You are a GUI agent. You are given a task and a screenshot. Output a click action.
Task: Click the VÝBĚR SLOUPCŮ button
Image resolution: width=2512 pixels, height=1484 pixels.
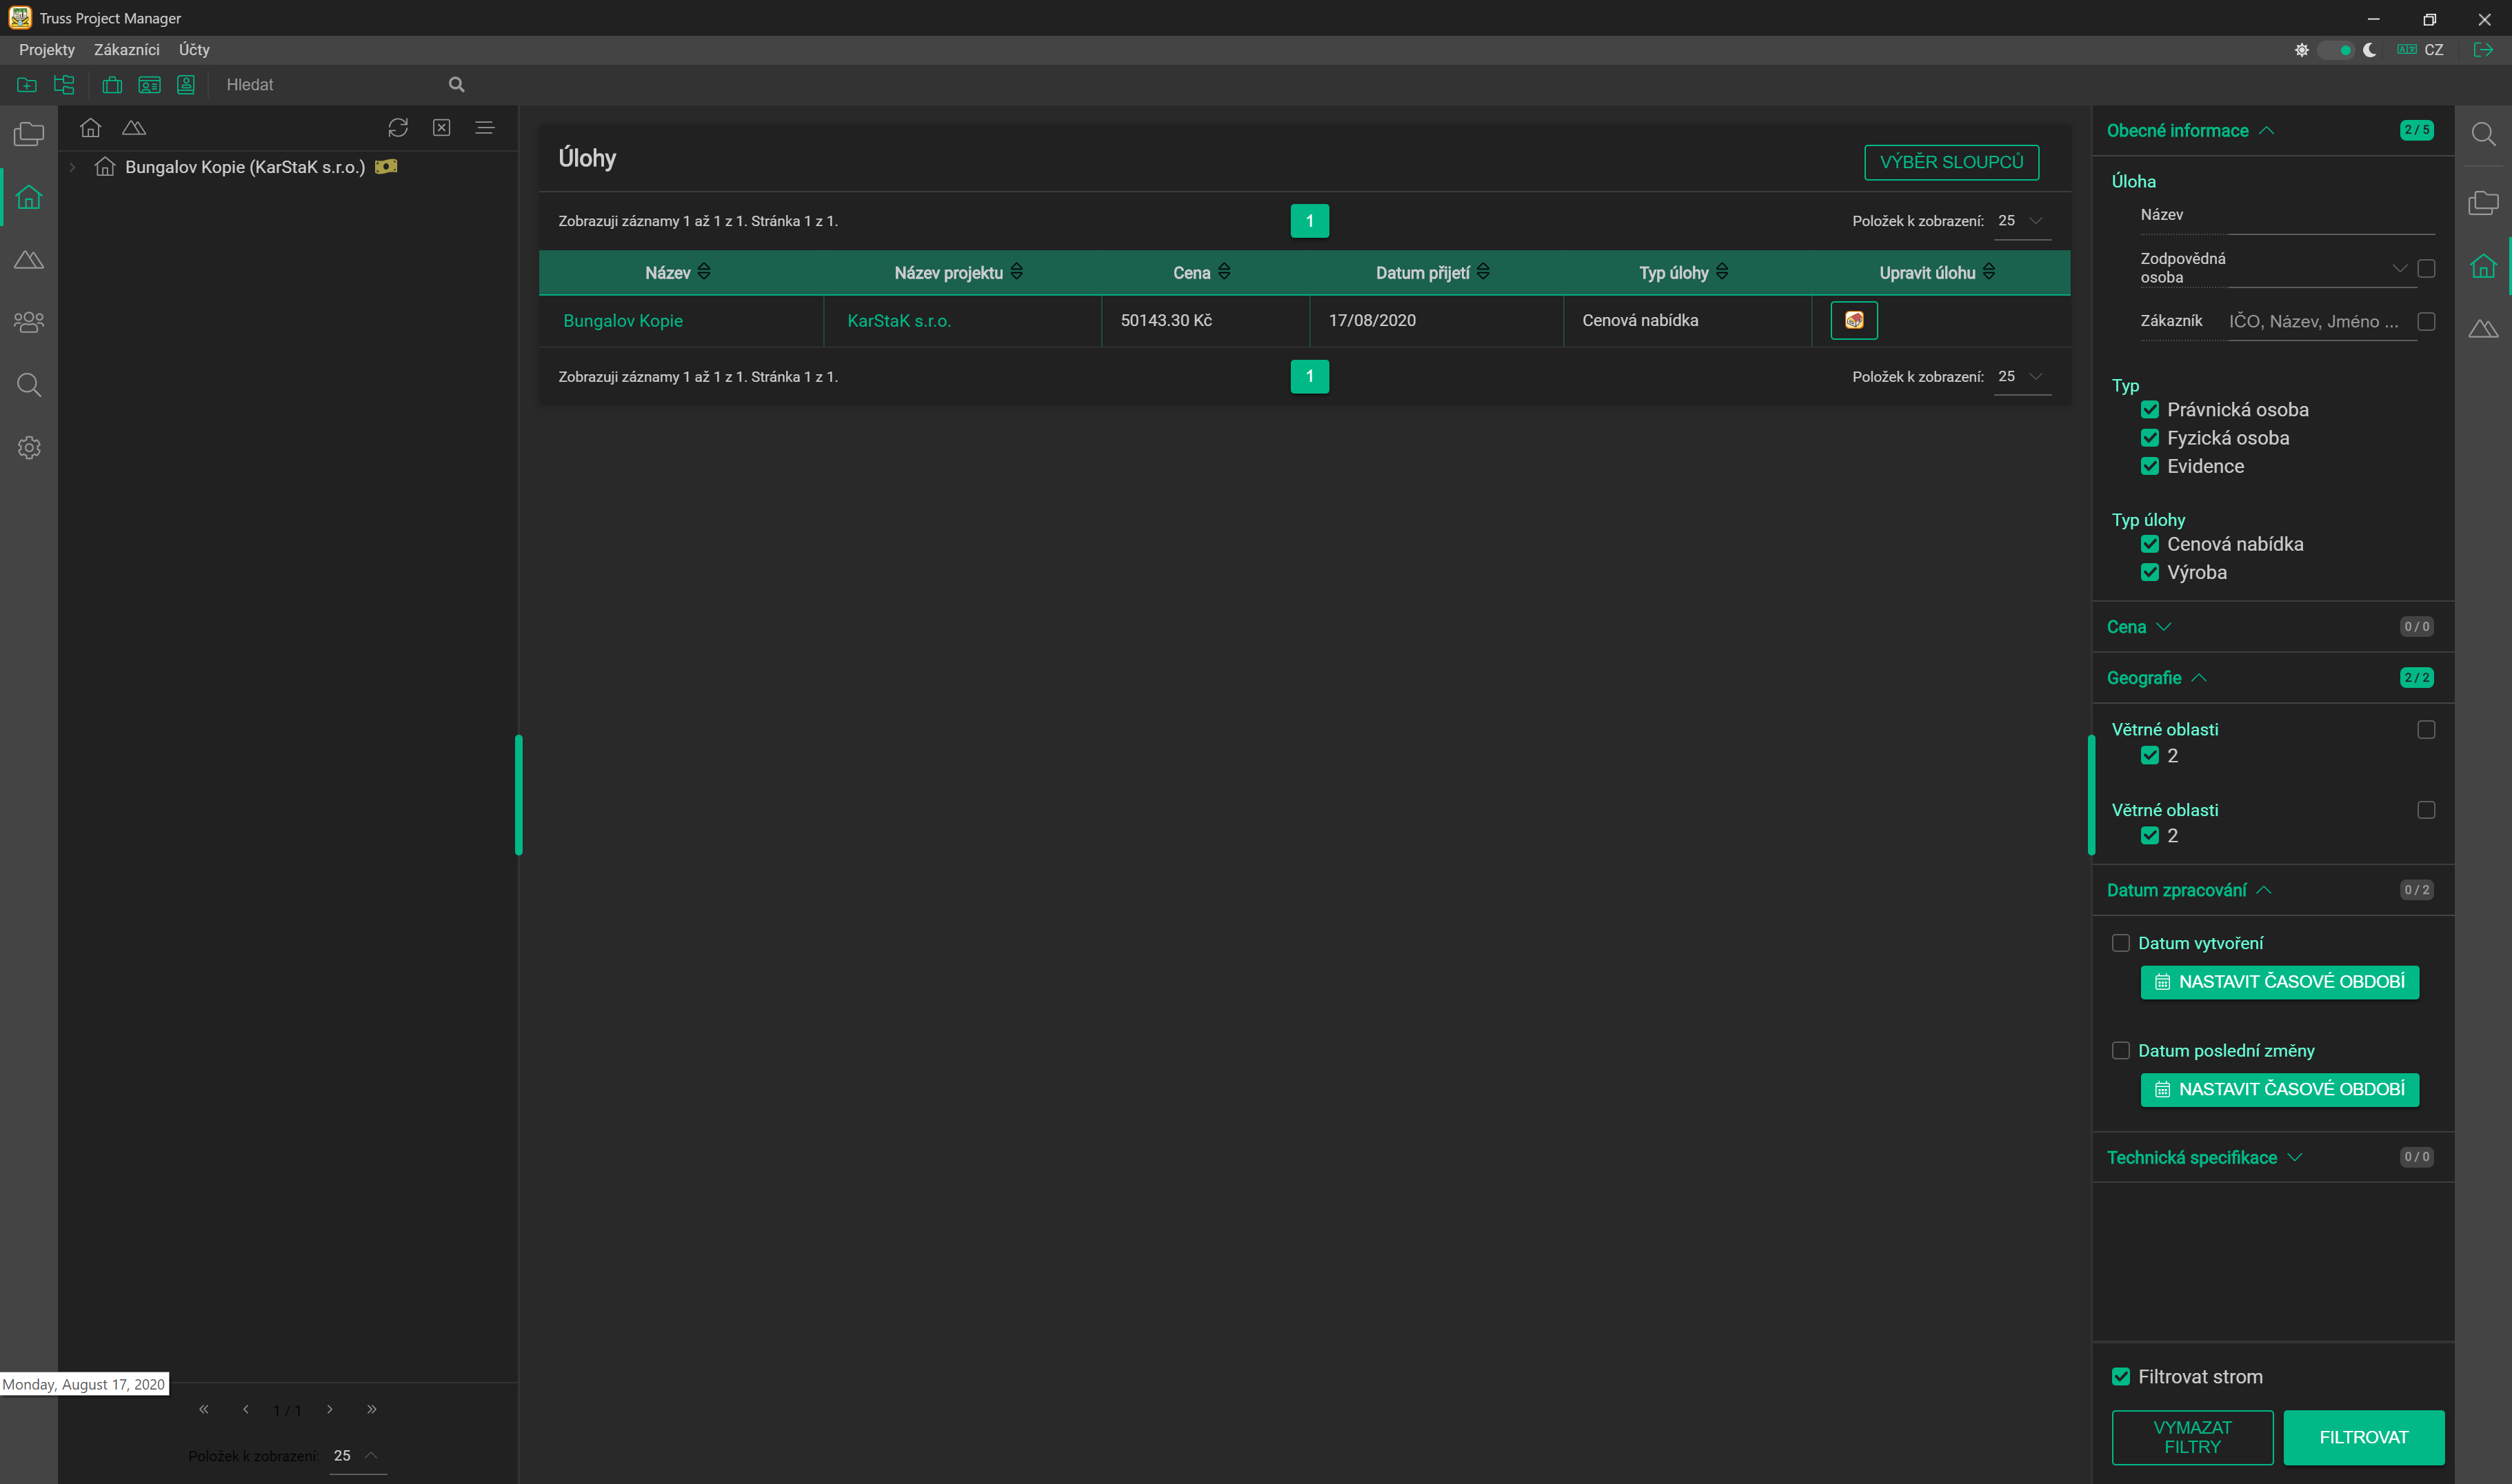1951,162
